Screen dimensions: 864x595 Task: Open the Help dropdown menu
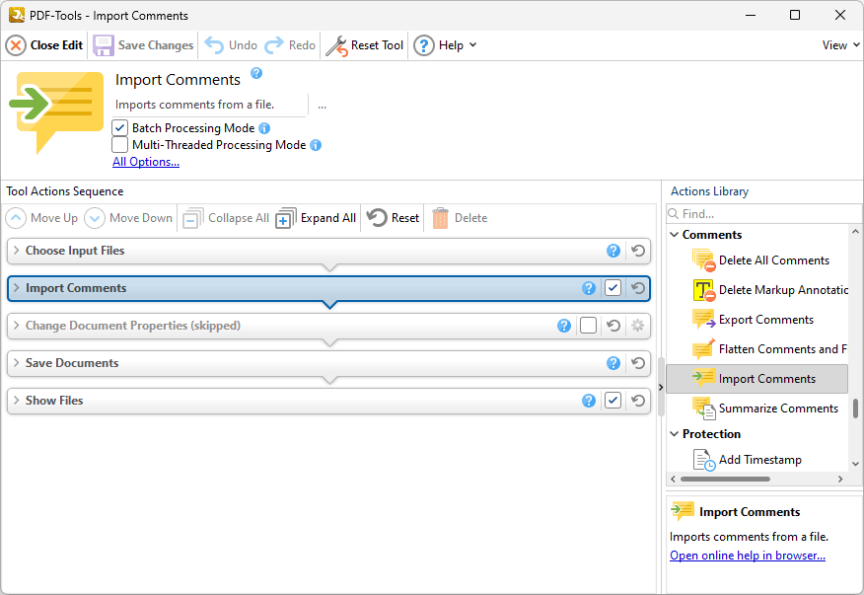point(445,45)
